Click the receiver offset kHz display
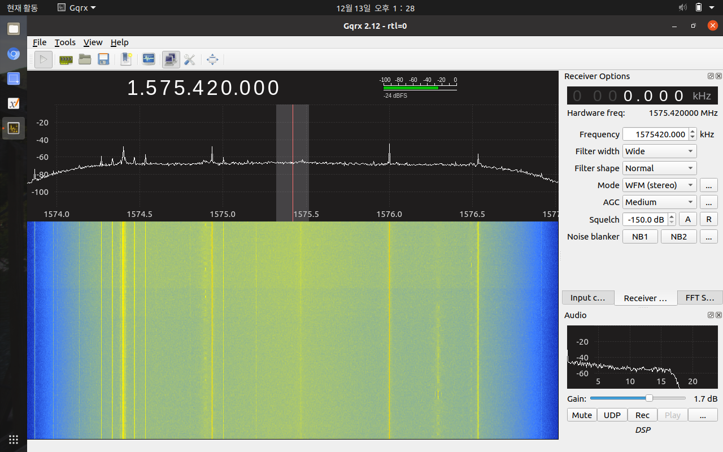This screenshot has width=723, height=452. click(643, 95)
